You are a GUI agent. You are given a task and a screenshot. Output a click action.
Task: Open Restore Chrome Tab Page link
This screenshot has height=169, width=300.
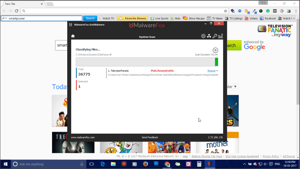pos(207,156)
